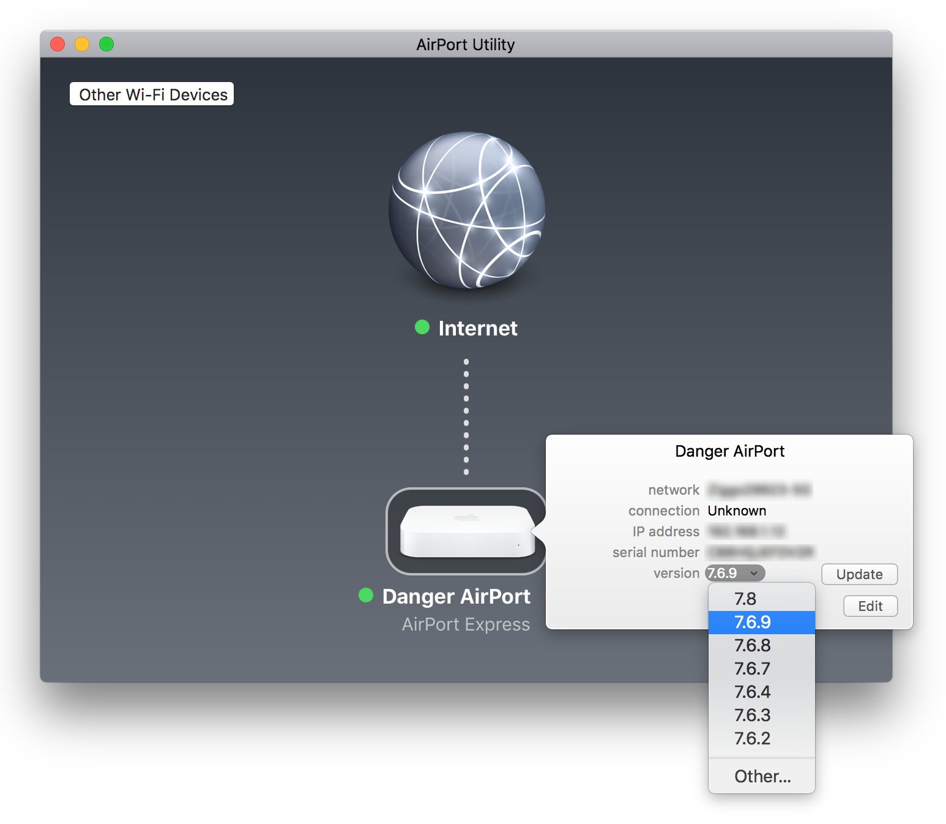Select firmware version 7.6.4
Screen dimensions: 946x824
762,692
